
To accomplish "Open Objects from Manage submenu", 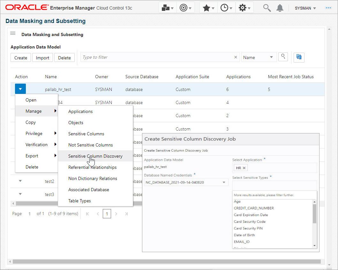I will tap(95, 123).
